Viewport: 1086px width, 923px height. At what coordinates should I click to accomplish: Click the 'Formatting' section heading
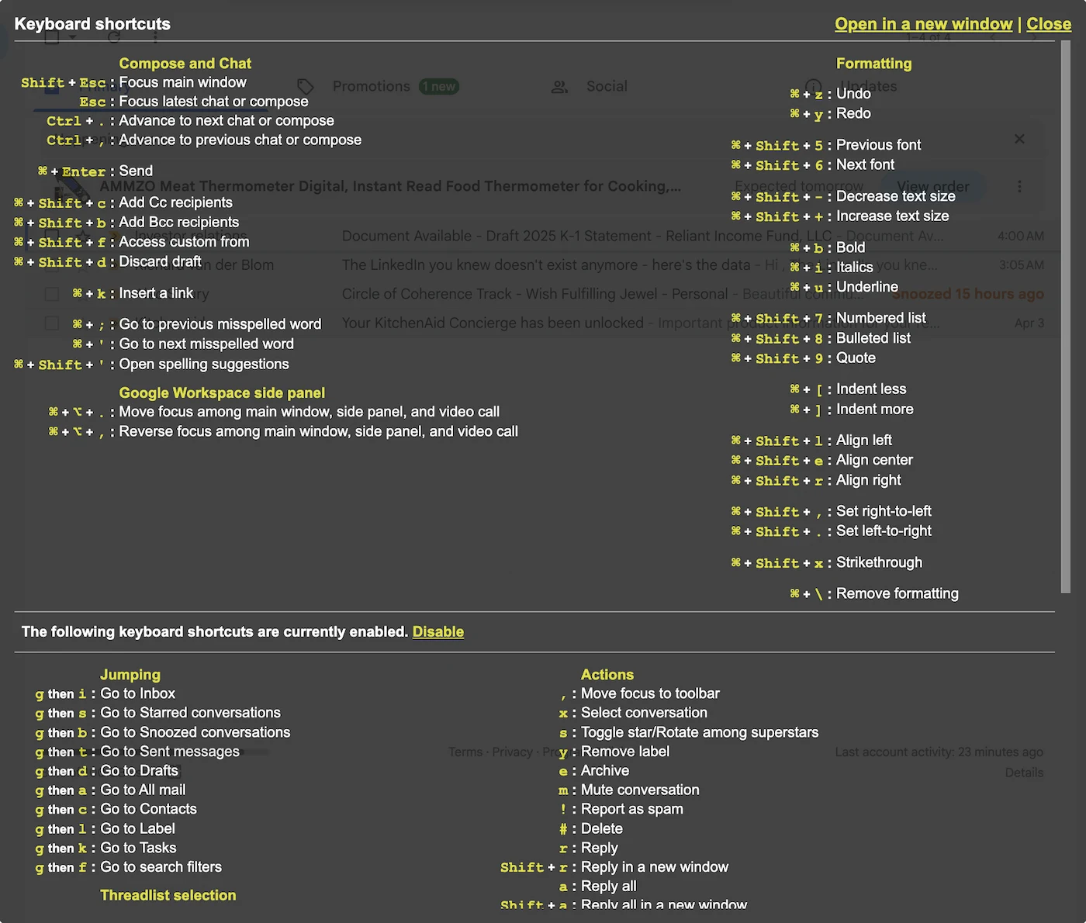[873, 64]
